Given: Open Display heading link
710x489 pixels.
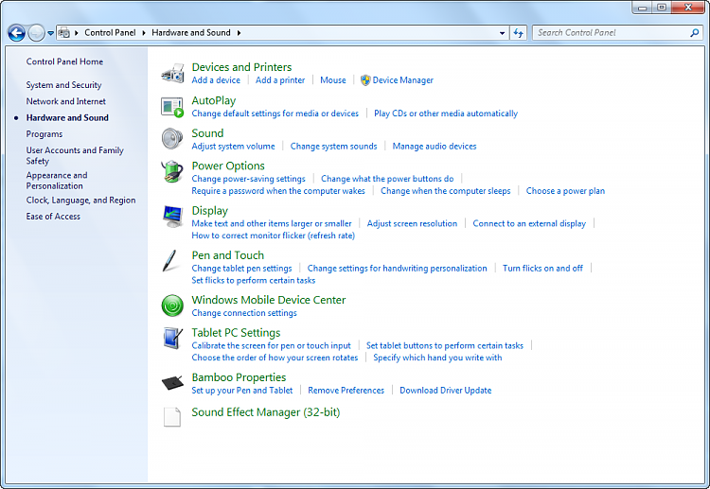Looking at the screenshot, I should 209,211.
